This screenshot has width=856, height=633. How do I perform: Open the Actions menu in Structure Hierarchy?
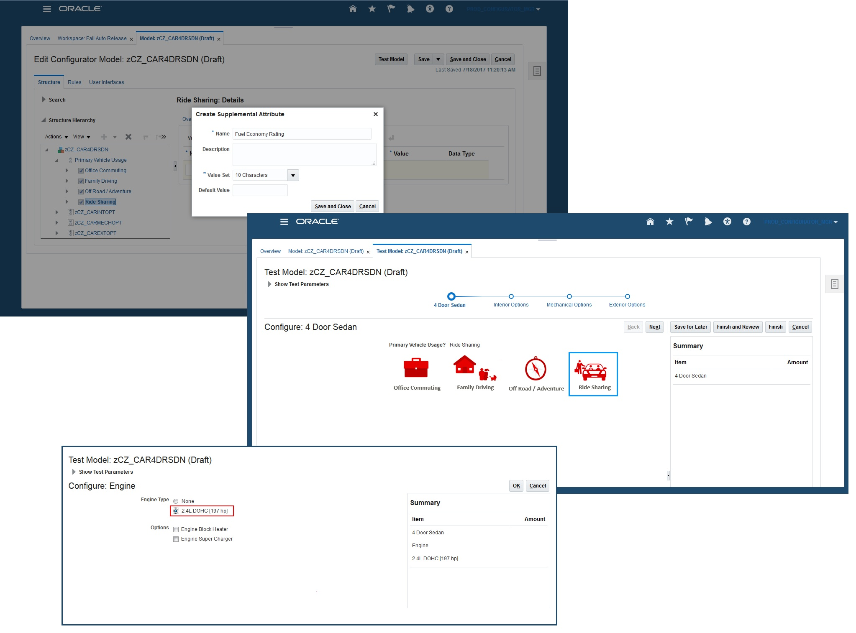pyautogui.click(x=56, y=137)
